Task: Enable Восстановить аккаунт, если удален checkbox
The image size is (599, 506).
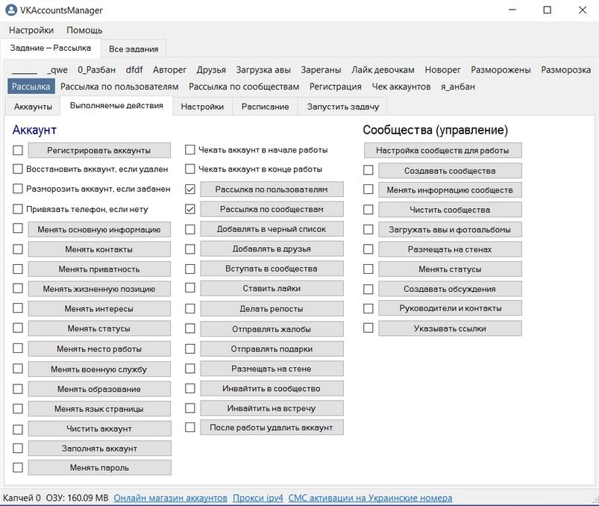Action: [18, 169]
